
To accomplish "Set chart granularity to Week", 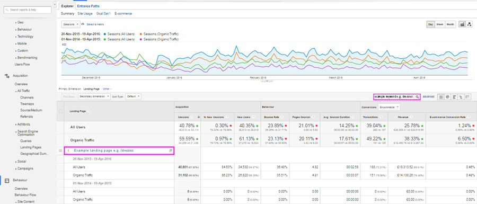I will pyautogui.click(x=439, y=24).
